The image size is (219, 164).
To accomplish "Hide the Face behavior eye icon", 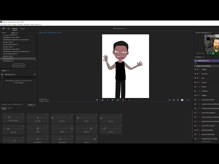I will coord(195,78).
